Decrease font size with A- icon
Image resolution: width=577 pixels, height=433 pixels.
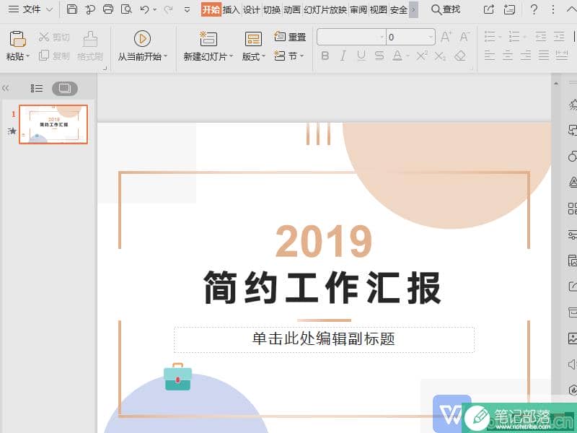point(464,37)
